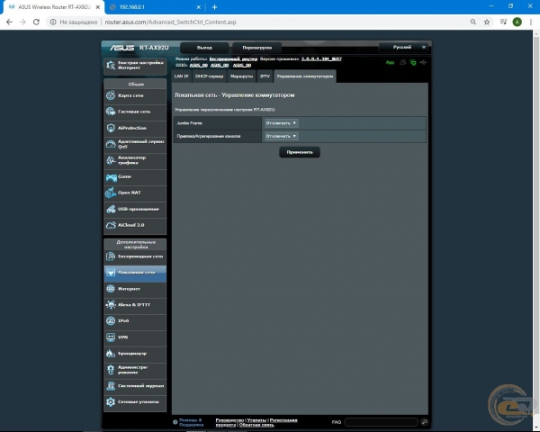The image size is (540, 432).
Task: Reload the page with browser refresh button
Action: (37, 22)
